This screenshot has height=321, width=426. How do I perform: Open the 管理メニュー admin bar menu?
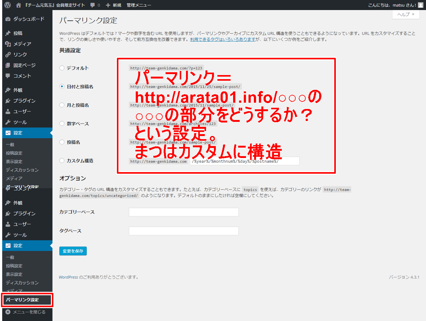coord(139,5)
